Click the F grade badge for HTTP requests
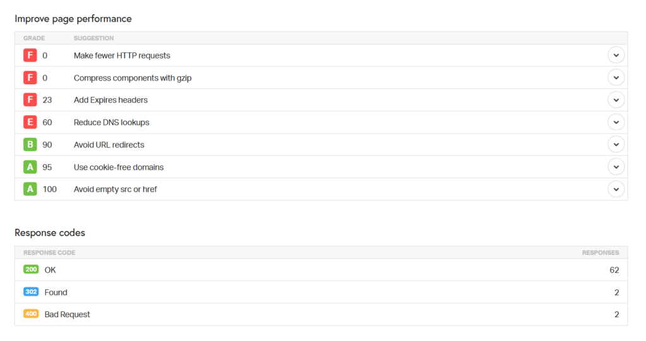 [30, 55]
